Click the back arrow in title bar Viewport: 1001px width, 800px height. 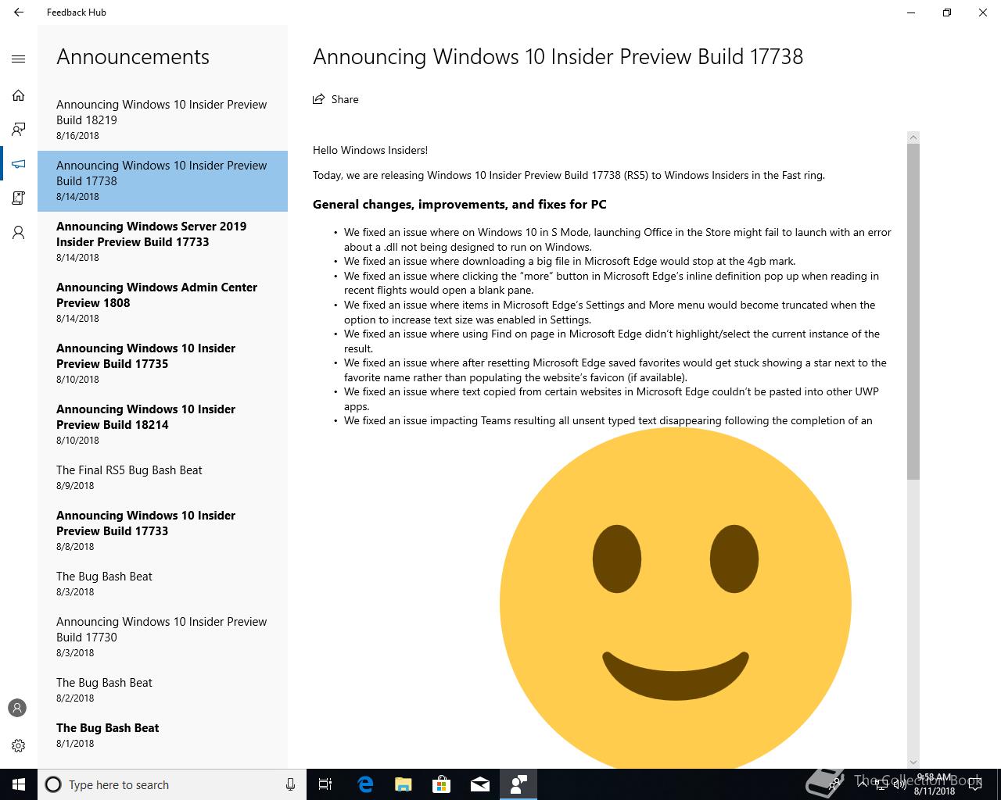click(x=19, y=12)
